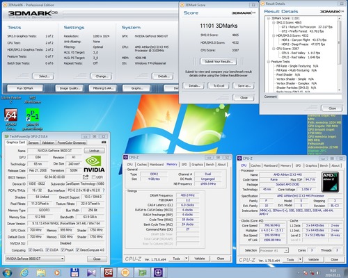Open the GeForce 9600 GT card dropdown

click(x=35, y=259)
